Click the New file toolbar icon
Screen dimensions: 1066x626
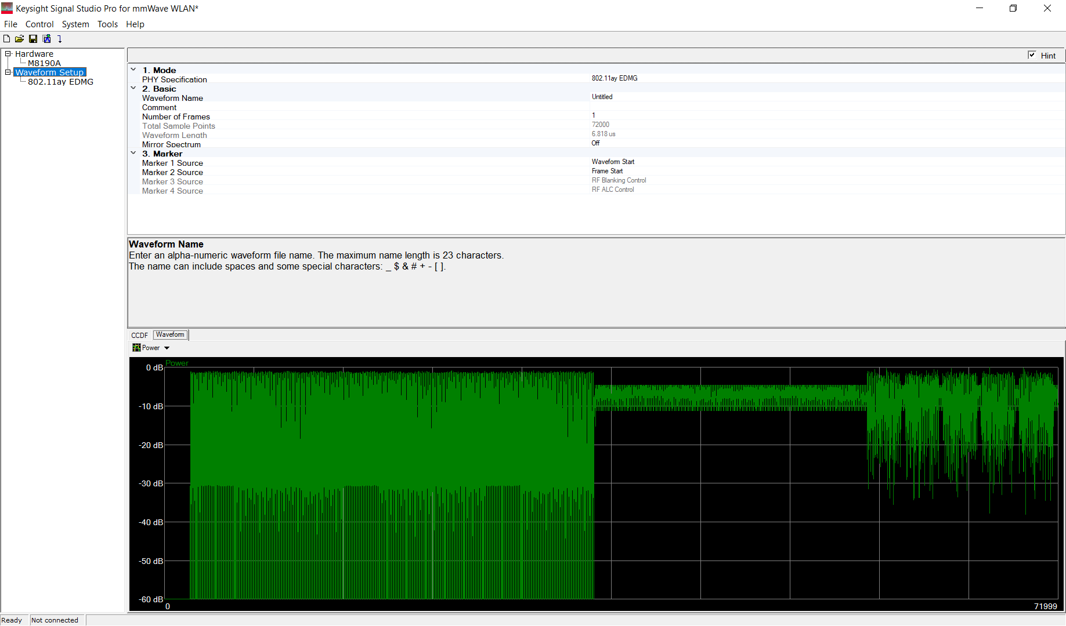click(7, 39)
